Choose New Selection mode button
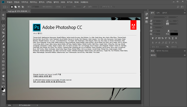The width and height of the screenshot is (187, 107). click(x=12, y=7)
